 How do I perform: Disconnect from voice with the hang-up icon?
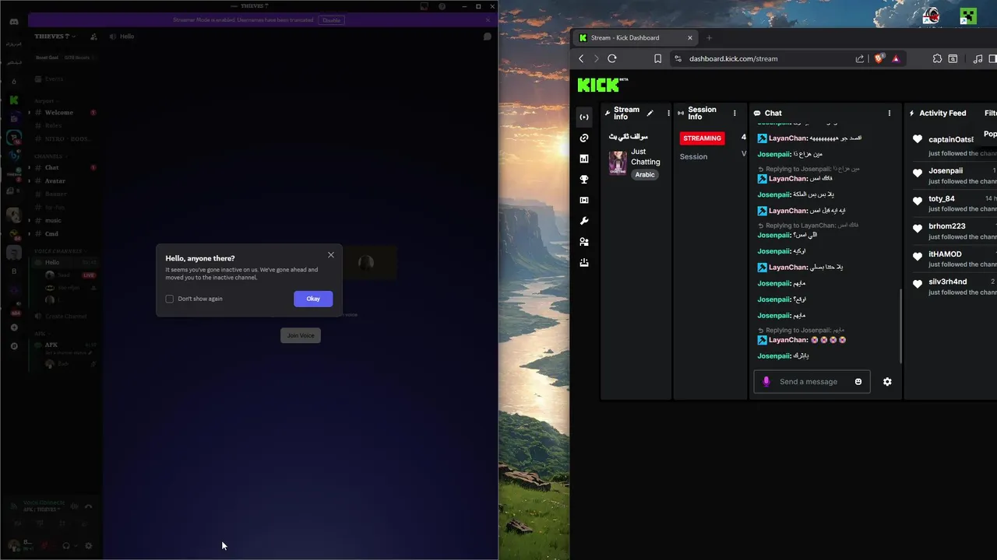88,506
